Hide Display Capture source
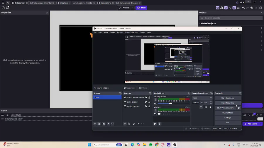The width and height of the screenshot is (264, 148). pos(146,106)
